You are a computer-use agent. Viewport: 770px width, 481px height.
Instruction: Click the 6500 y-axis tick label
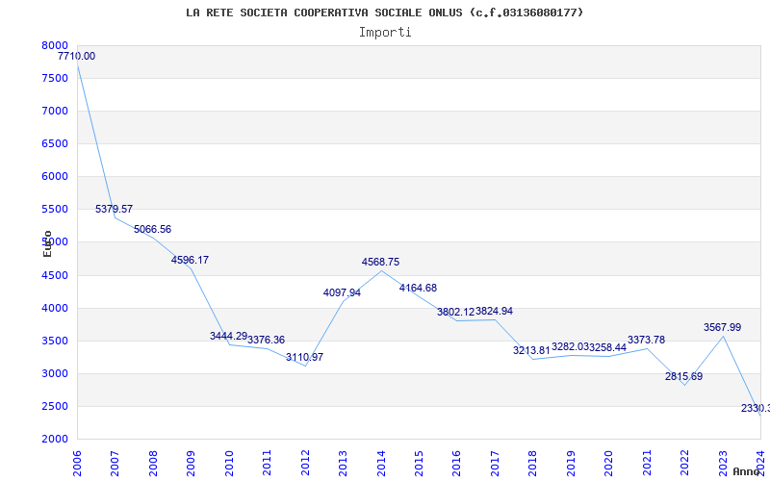pyautogui.click(x=55, y=143)
